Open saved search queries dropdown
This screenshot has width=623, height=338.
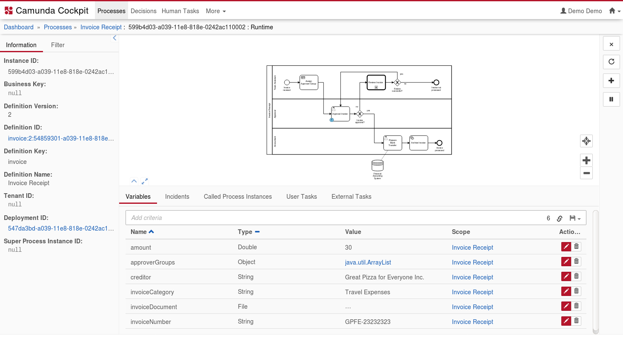pos(575,218)
